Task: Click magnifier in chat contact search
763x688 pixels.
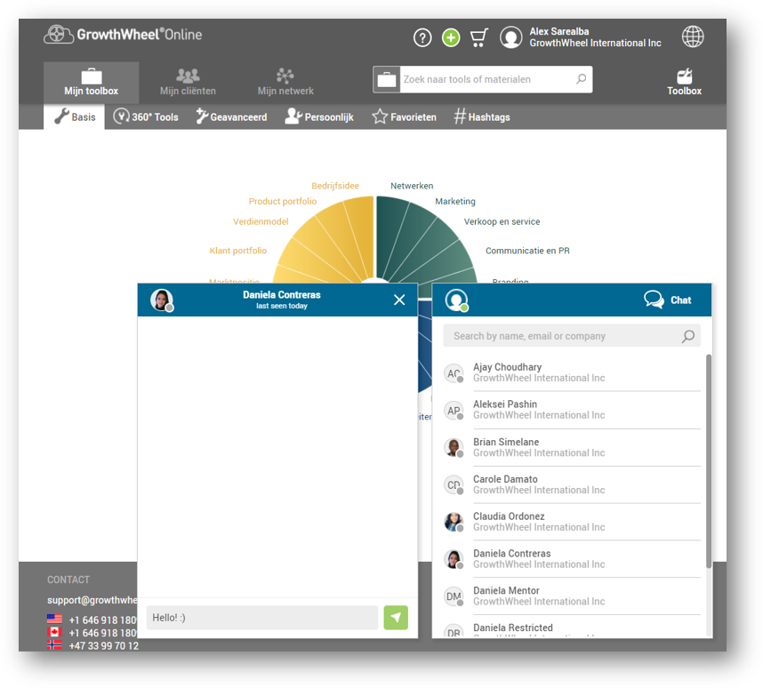Action: 688,336
